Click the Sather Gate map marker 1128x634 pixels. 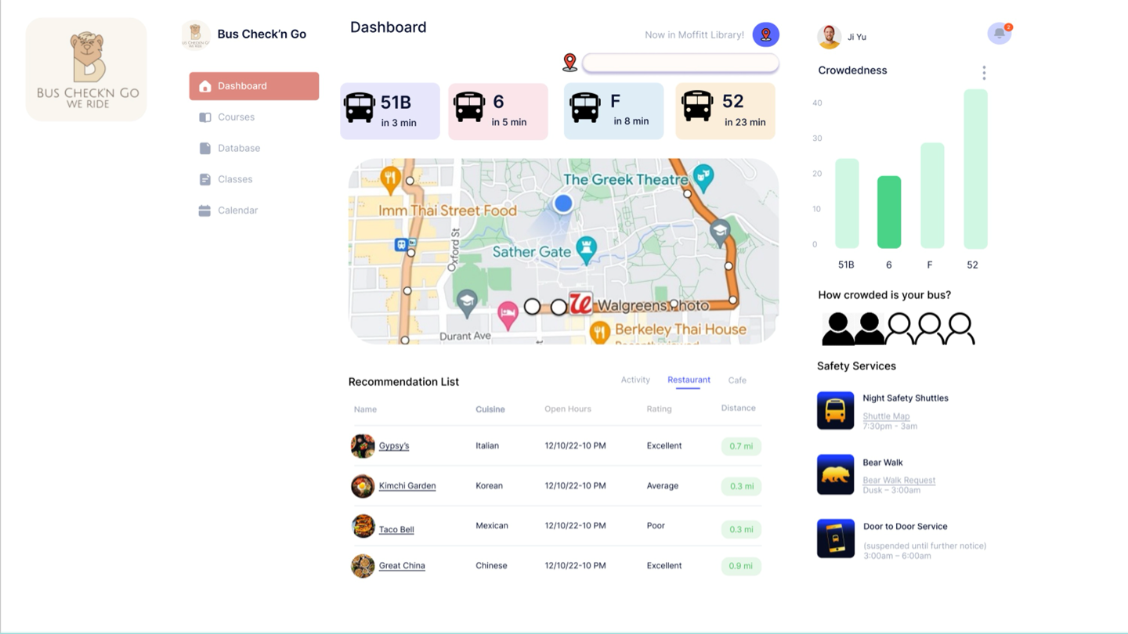586,250
